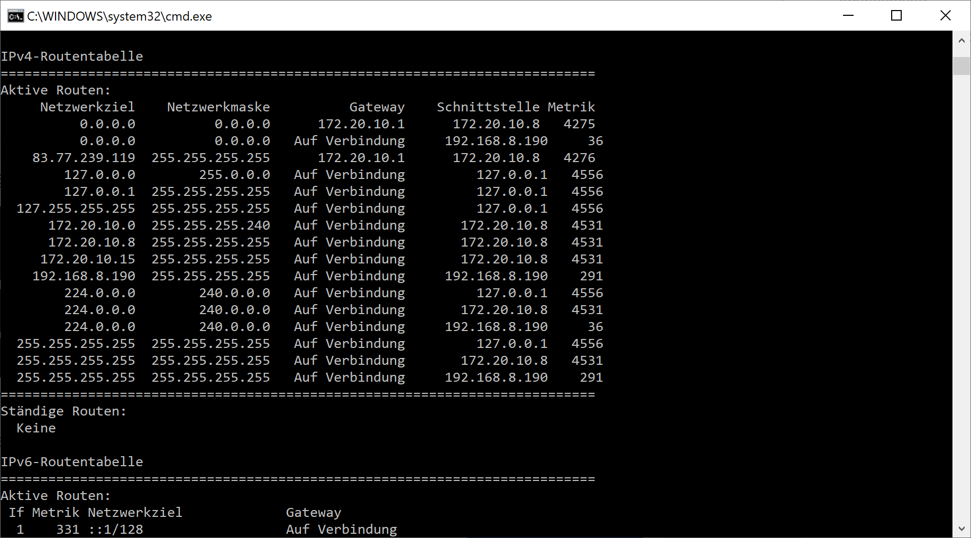This screenshot has height=538, width=971.
Task: Click the IPv4 Metrik column header
Action: (x=571, y=107)
